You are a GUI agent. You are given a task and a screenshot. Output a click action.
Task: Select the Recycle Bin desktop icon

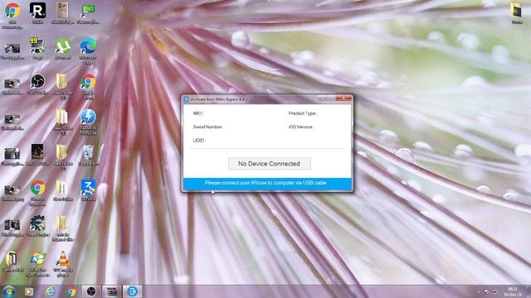point(88,156)
